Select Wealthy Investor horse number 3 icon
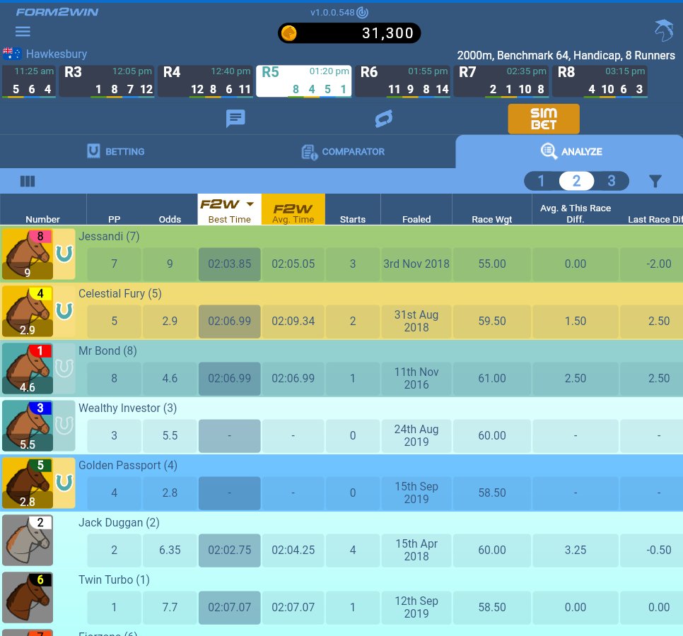 pos(28,426)
